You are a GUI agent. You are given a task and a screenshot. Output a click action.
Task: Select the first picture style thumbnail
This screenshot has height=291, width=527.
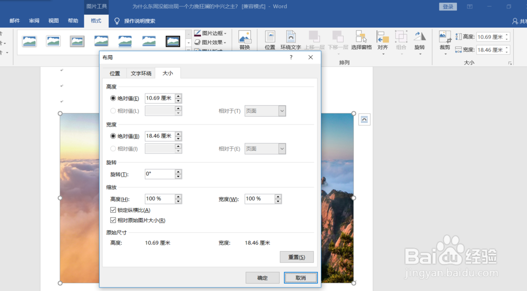coord(29,41)
